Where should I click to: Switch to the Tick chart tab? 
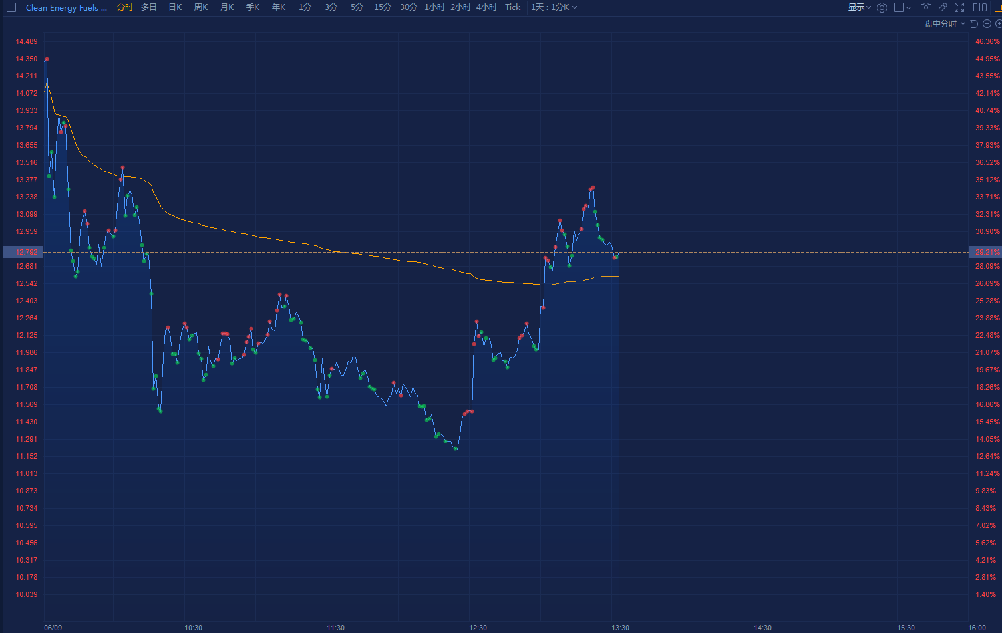click(x=512, y=7)
